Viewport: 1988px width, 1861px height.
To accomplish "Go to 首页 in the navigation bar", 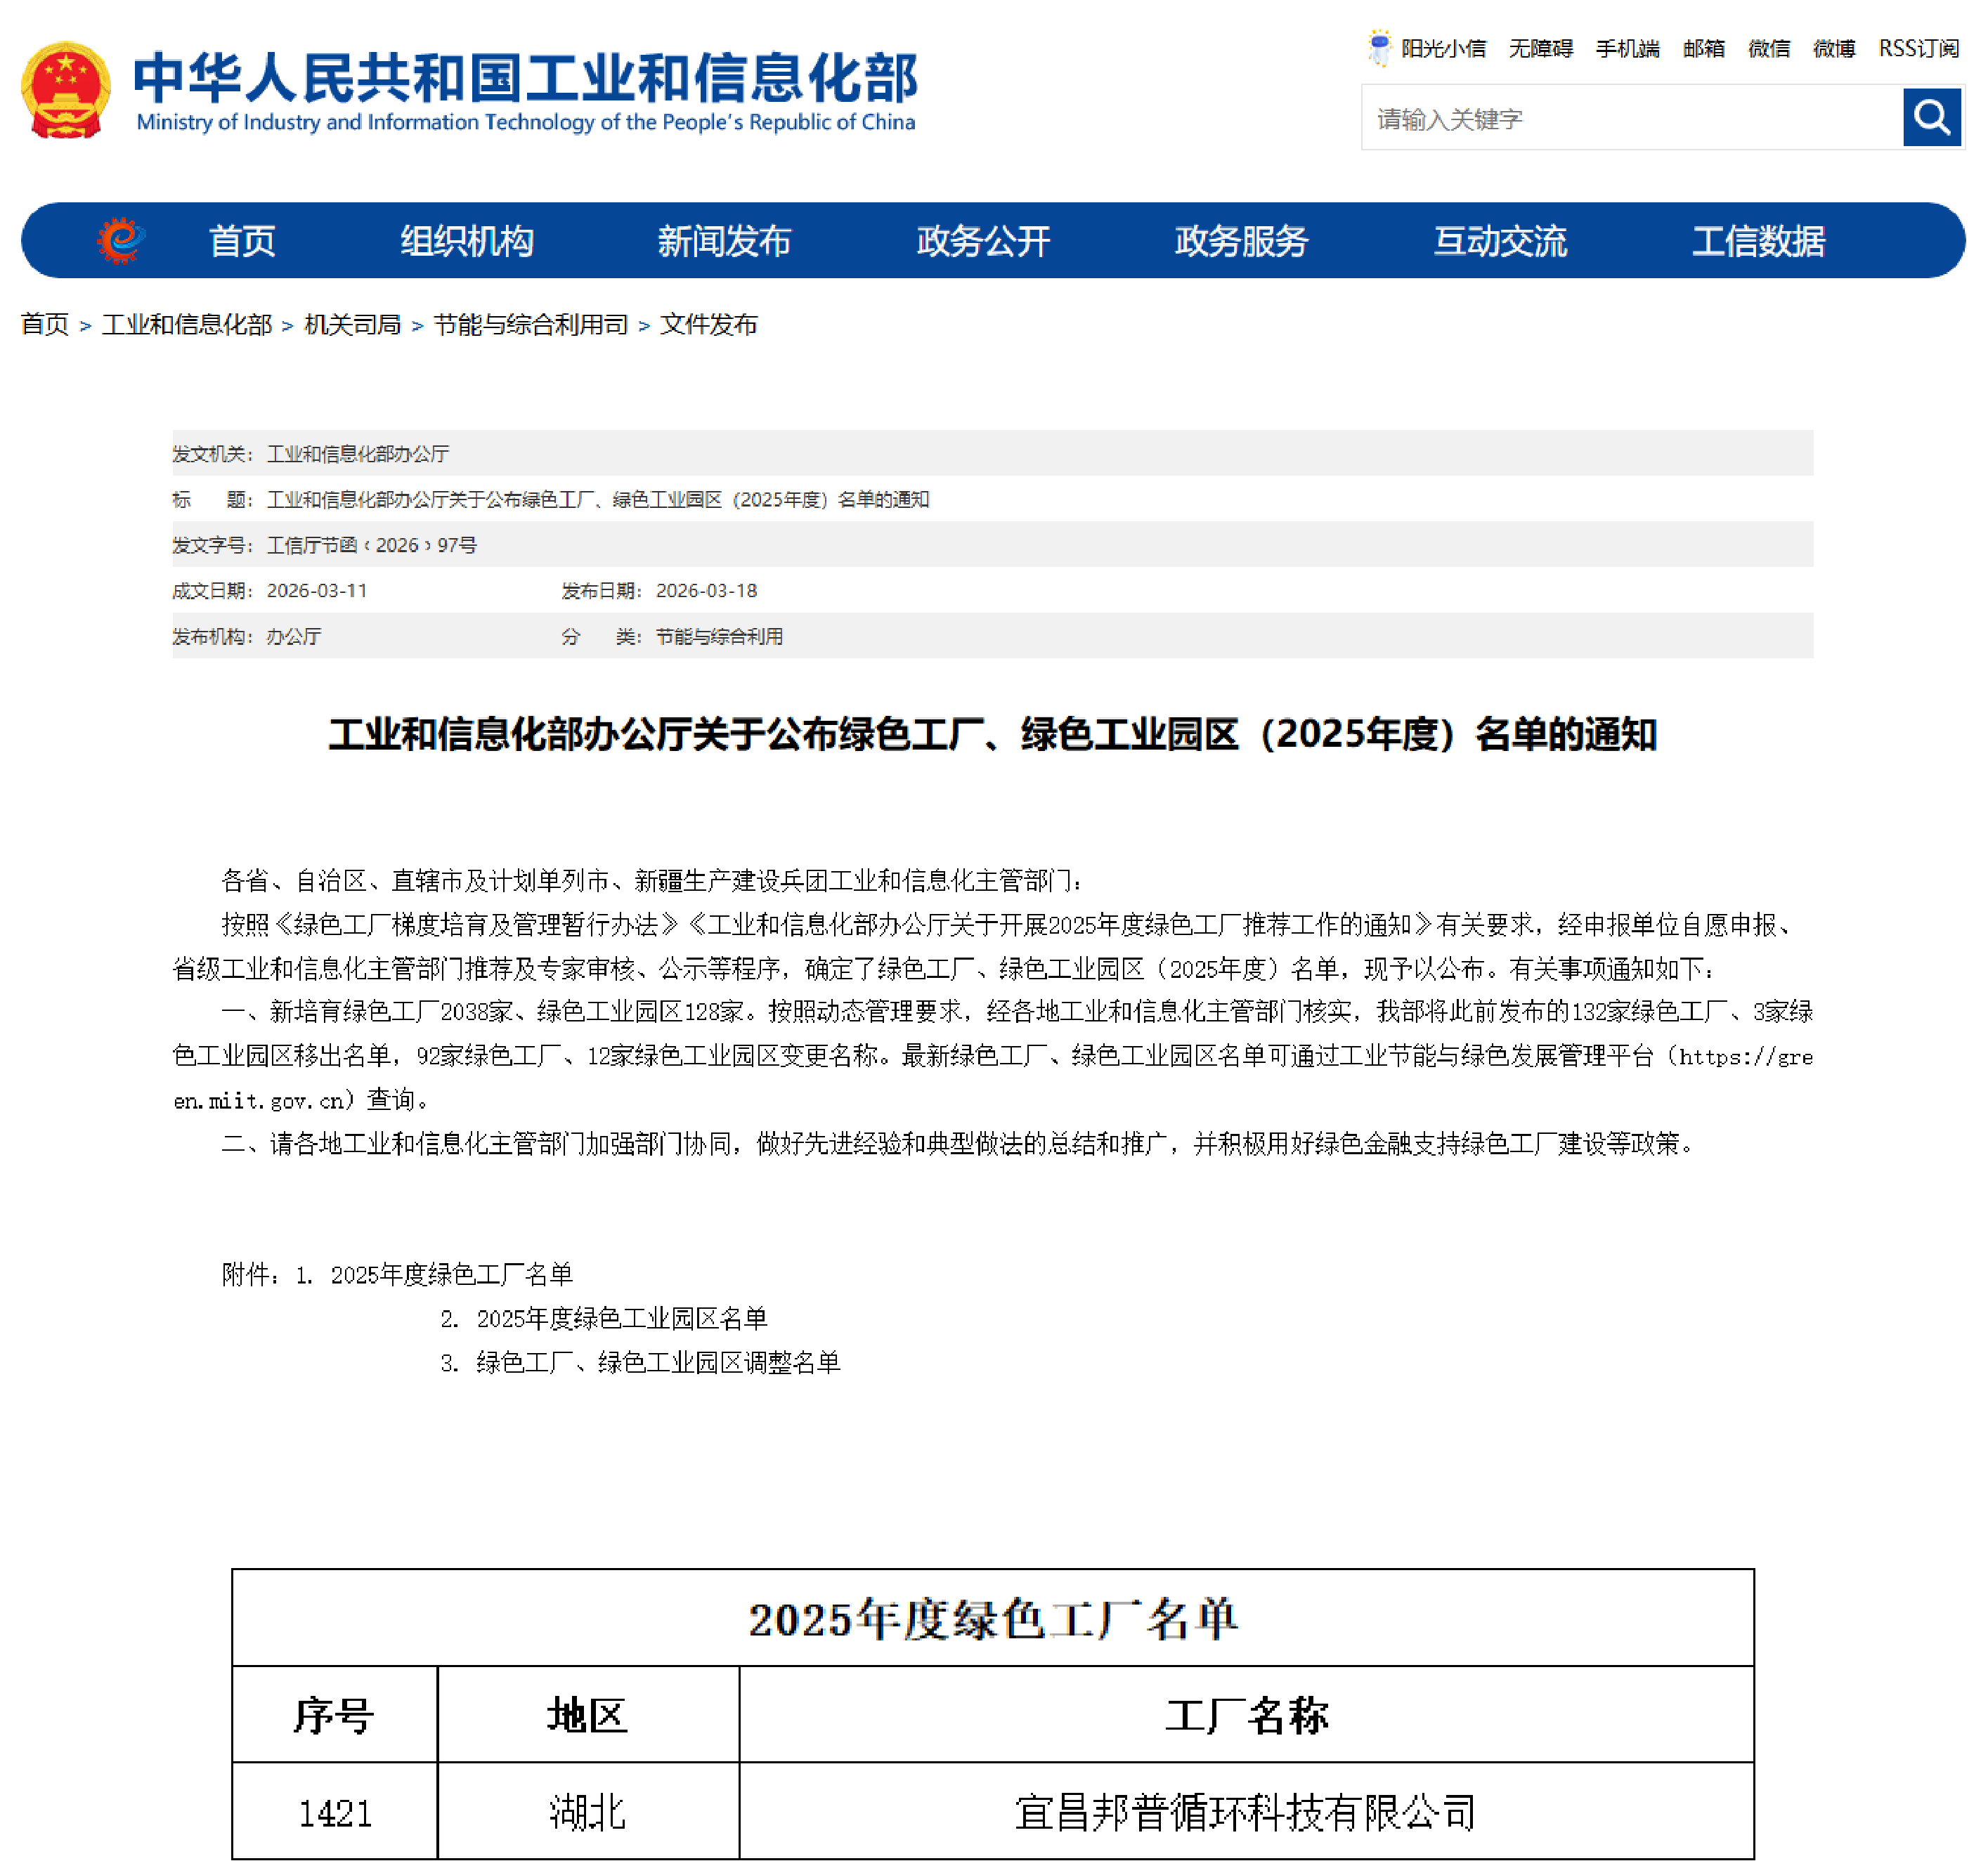I will click(x=242, y=241).
